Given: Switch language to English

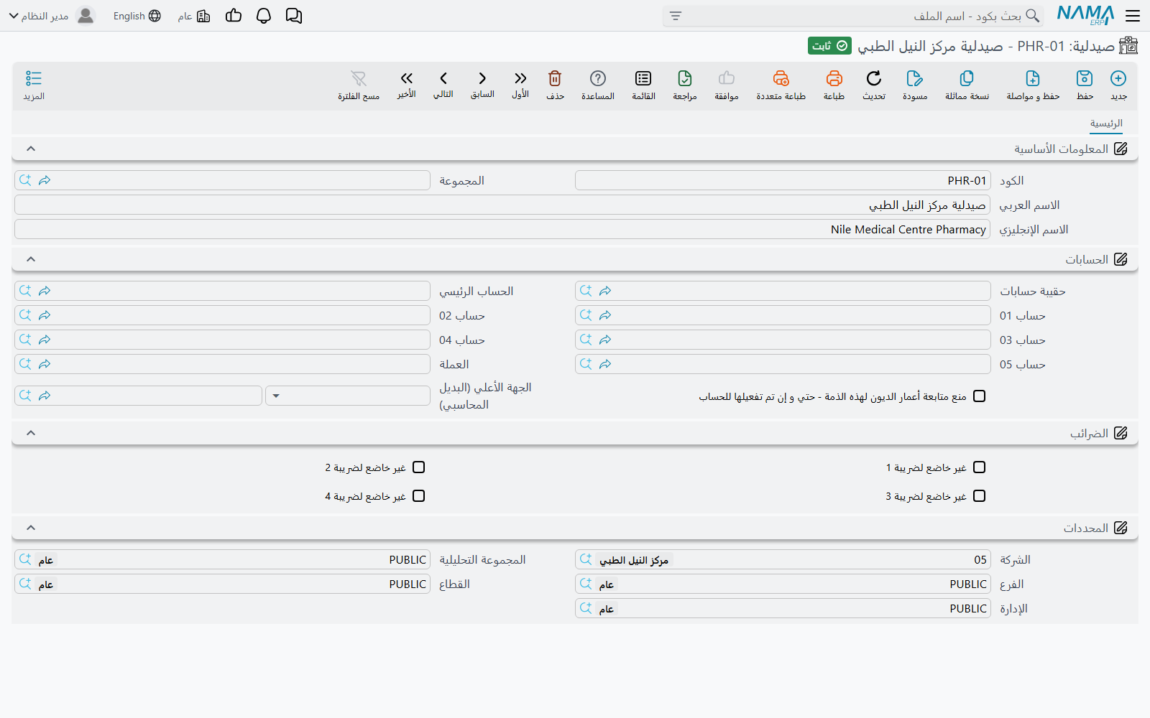Looking at the screenshot, I should click(137, 16).
